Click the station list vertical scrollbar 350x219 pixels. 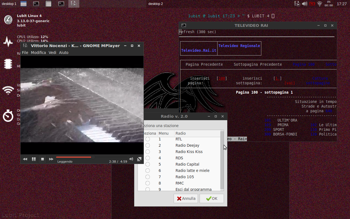[x=222, y=160]
